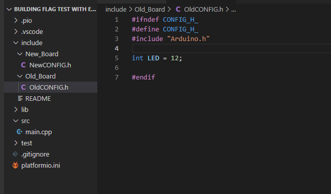Select the test folder label
The image size is (331, 194).
click(x=26, y=143)
